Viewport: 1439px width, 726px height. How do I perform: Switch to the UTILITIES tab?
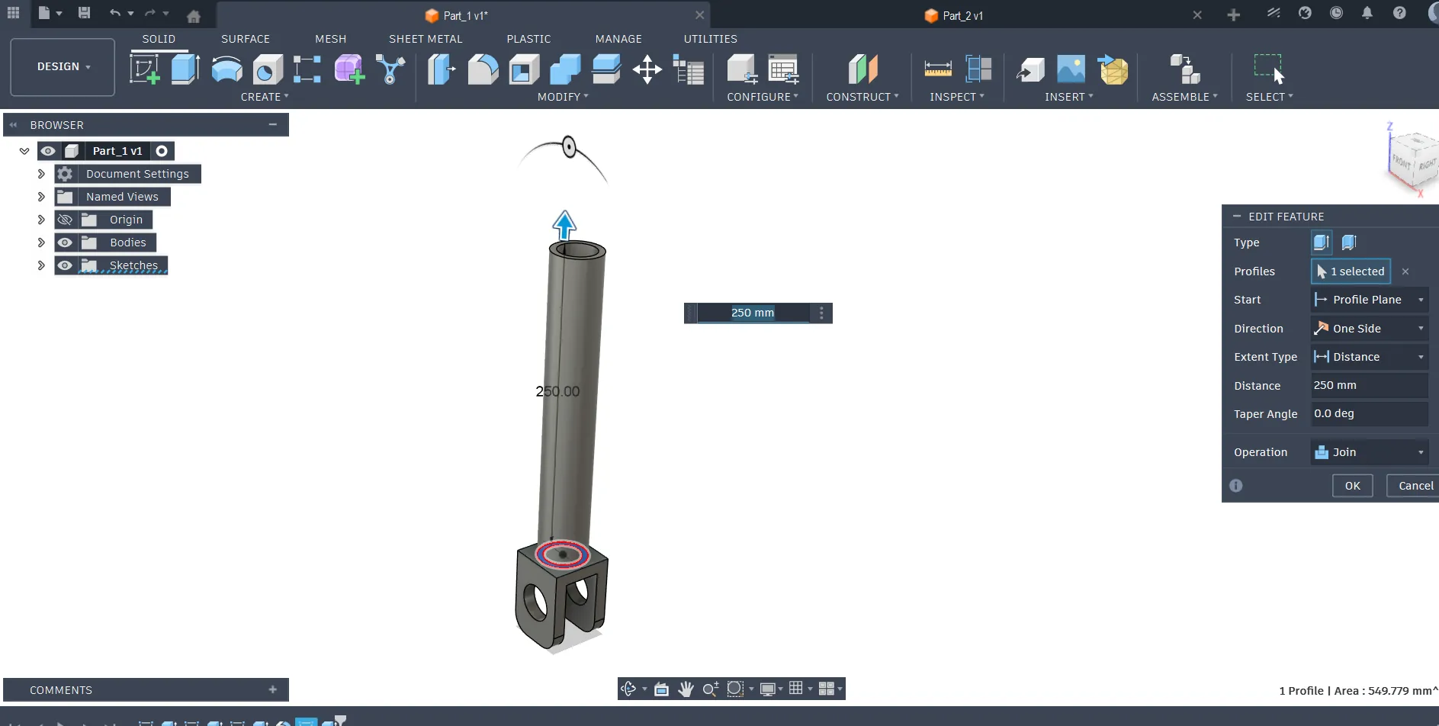[710, 39]
